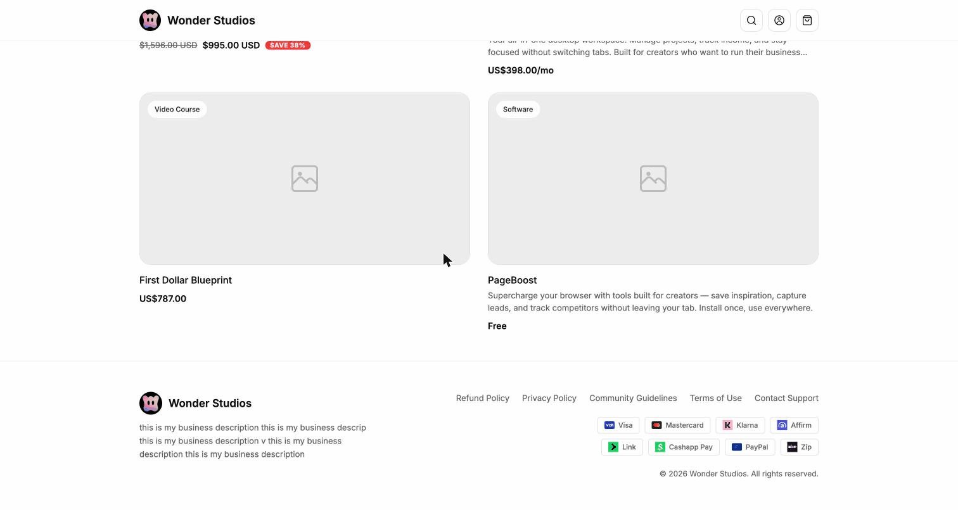Click the 2026 copyright notice
Screen dimensions: 958x510
[739, 474]
